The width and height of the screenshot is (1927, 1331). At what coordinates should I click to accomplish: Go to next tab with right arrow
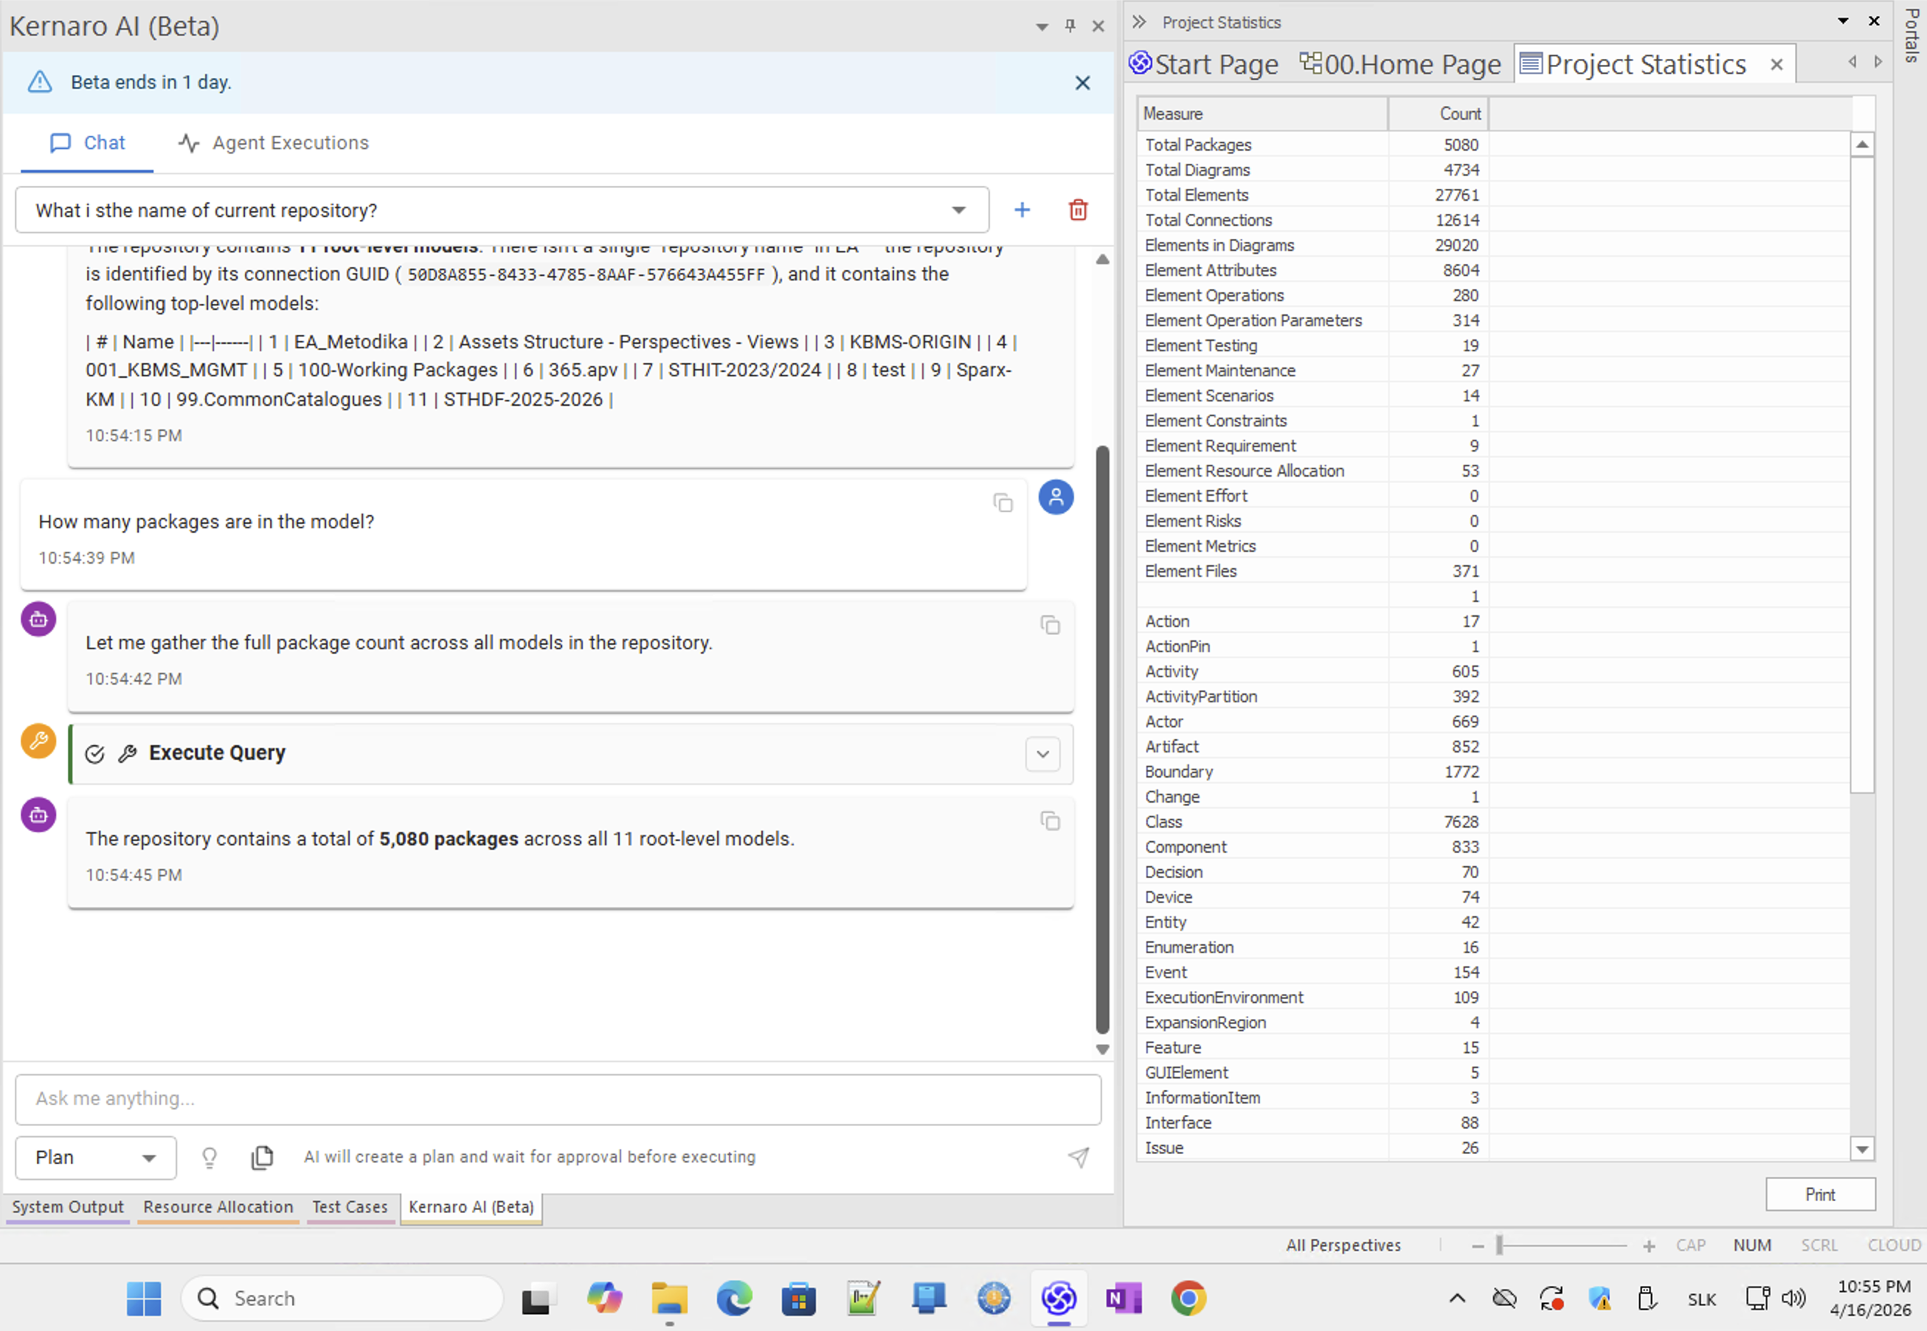pos(1877,62)
